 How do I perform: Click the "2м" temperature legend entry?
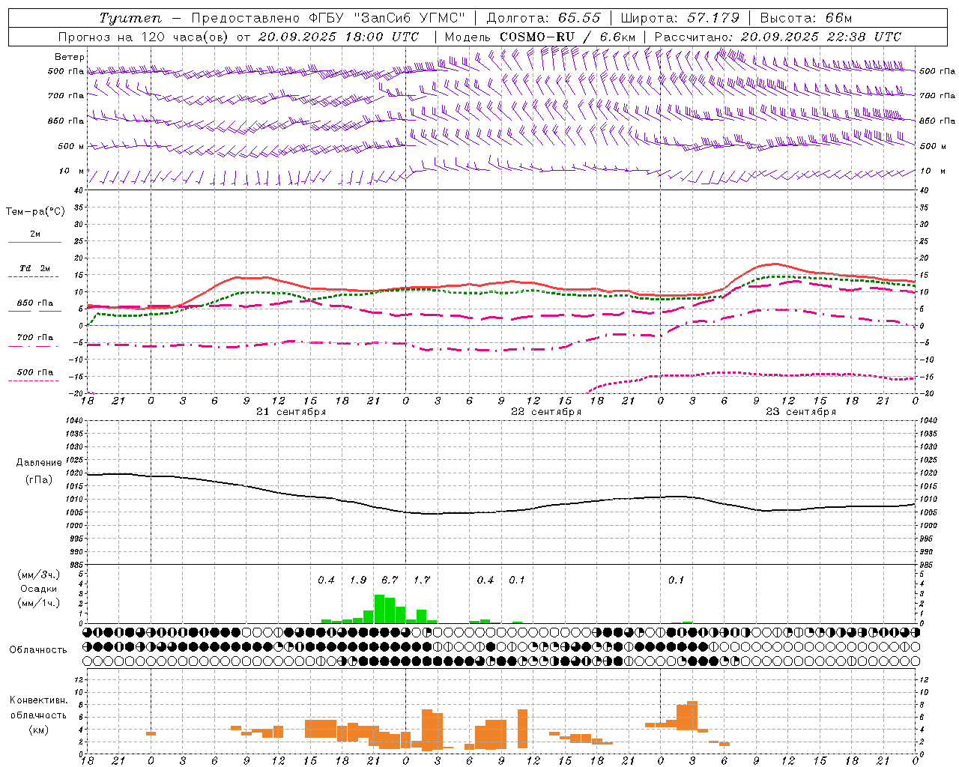pyautogui.click(x=35, y=234)
